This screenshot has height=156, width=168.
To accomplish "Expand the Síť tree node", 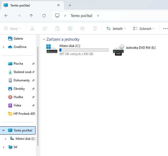I will [x=4, y=147].
